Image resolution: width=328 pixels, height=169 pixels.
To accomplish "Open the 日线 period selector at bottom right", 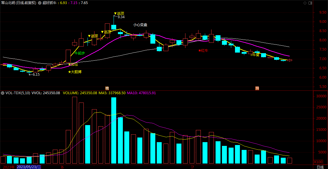I will [320, 167].
